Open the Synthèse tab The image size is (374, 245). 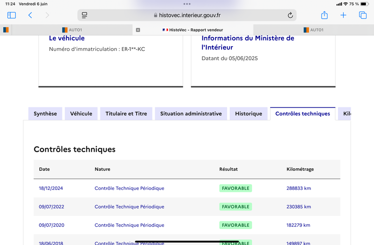point(45,113)
